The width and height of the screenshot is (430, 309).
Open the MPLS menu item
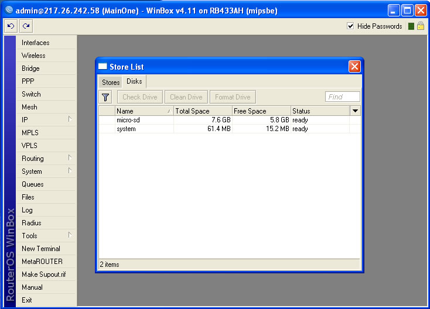point(46,133)
